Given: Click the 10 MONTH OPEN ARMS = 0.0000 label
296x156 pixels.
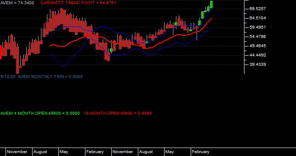Looking at the screenshot, I should coord(118,113).
